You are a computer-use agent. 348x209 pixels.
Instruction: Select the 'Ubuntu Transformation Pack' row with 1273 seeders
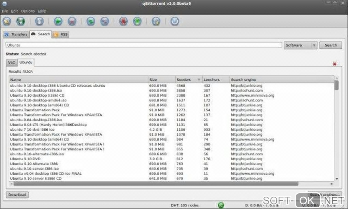pos(171,110)
